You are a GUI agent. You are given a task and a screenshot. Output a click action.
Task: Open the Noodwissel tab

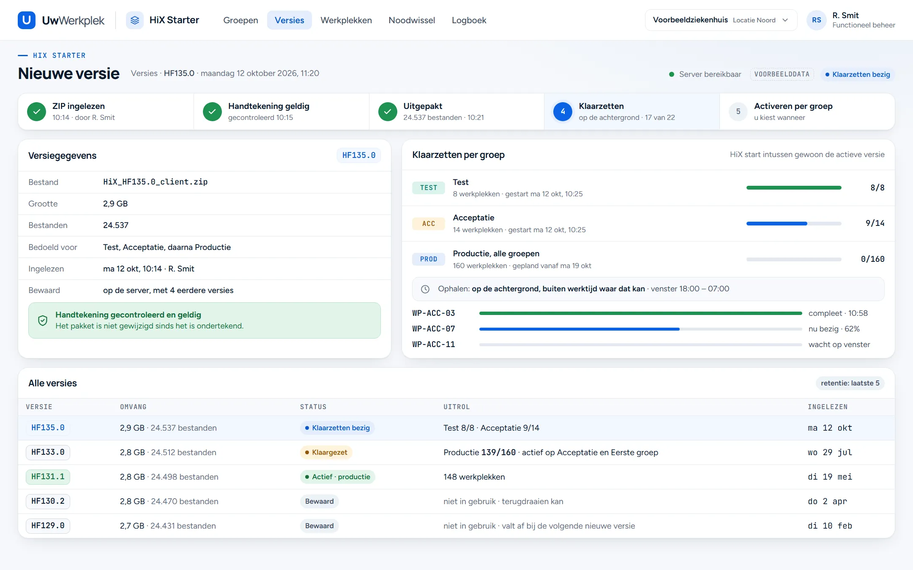pyautogui.click(x=412, y=20)
